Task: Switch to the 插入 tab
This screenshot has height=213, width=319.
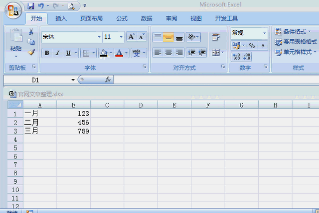Action: 61,19
